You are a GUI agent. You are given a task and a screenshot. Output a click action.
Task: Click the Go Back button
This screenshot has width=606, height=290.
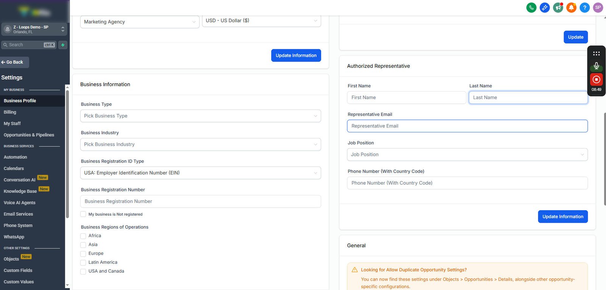point(14,62)
